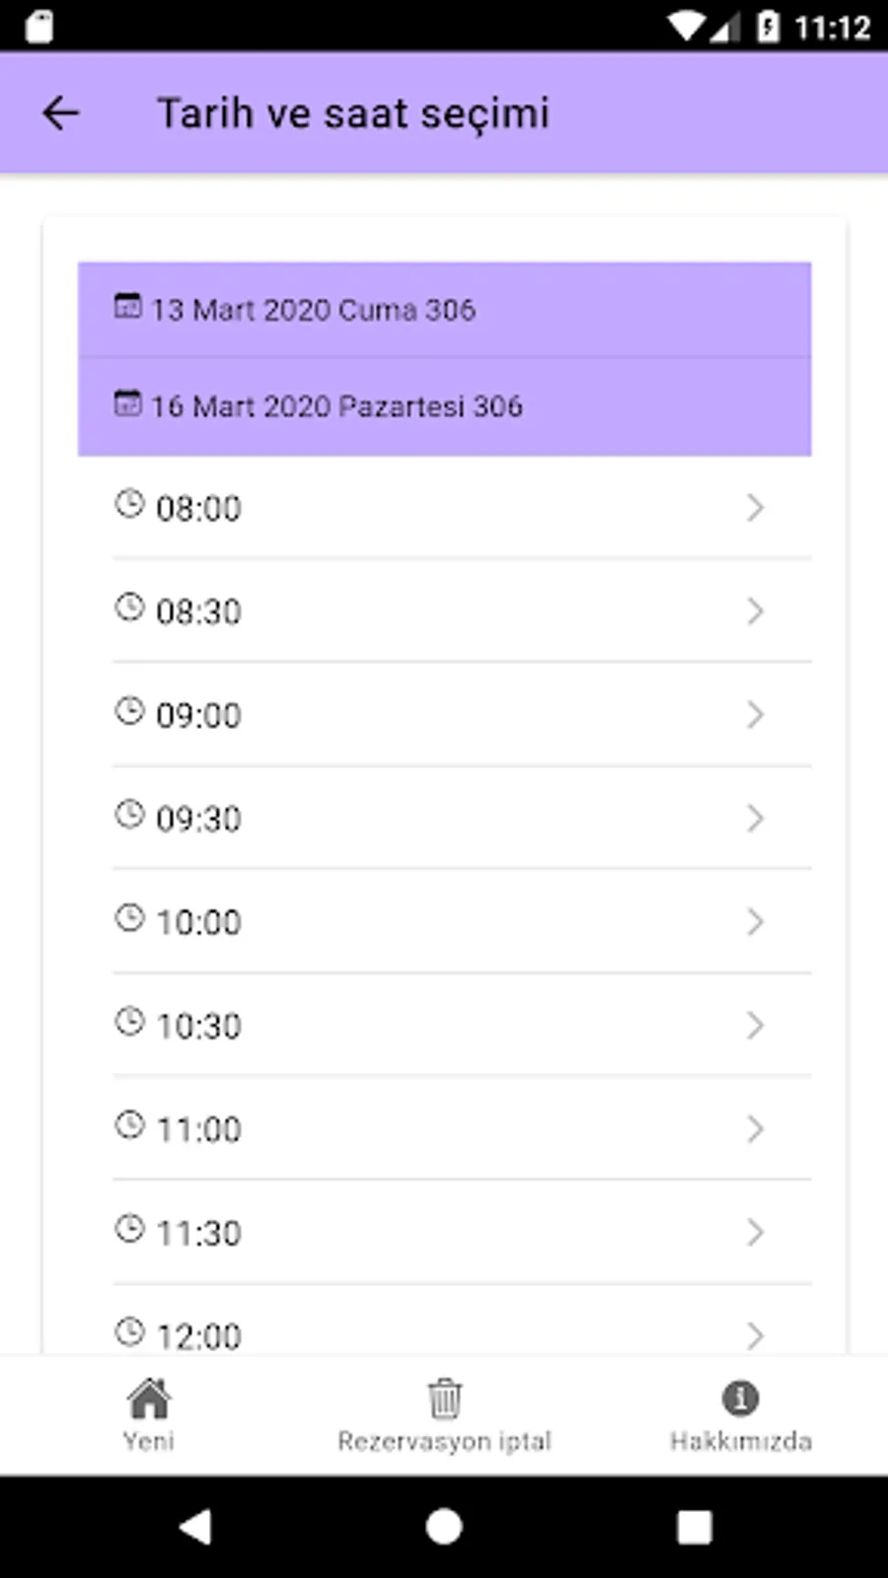Tap the trash icon for Rezervasyon iptal
The image size is (888, 1578).
pos(444,1399)
